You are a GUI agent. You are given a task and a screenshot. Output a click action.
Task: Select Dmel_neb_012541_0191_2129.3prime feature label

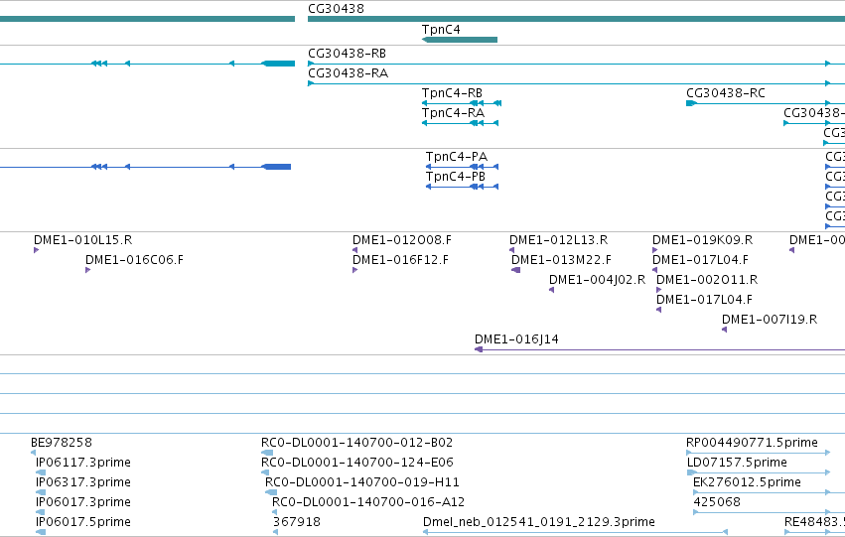[539, 522]
